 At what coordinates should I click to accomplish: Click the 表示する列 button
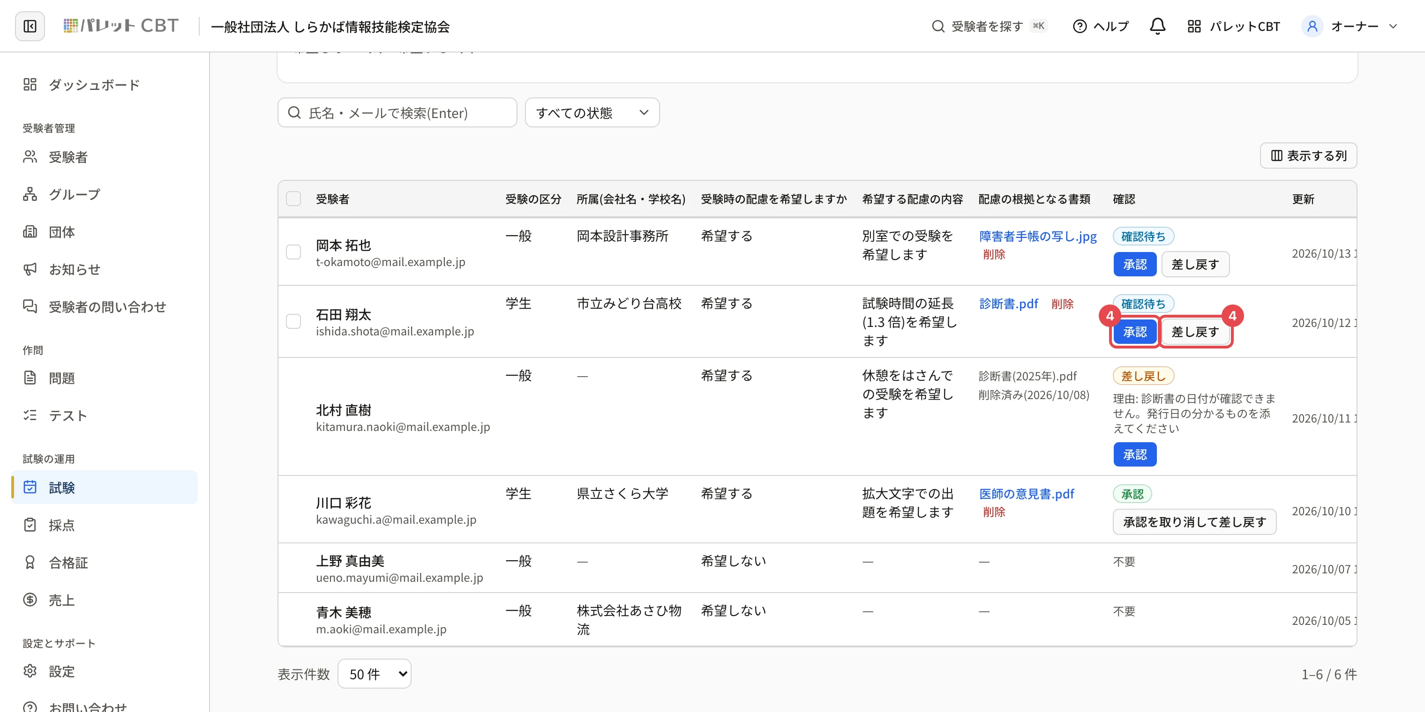1308,156
